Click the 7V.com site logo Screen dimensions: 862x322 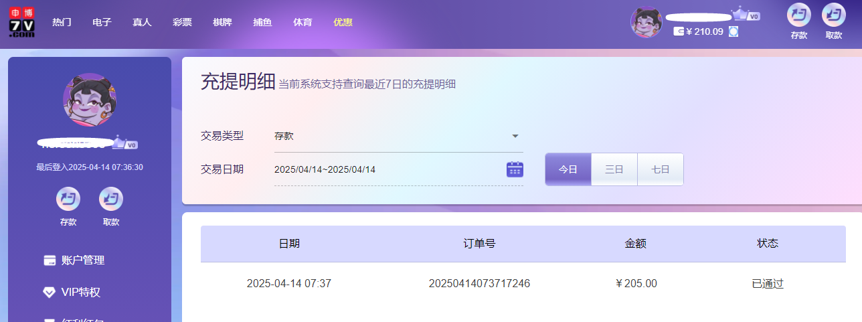22,22
